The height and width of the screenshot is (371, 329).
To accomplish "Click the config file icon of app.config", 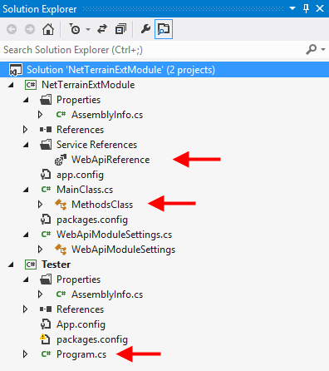I will 46,175.
